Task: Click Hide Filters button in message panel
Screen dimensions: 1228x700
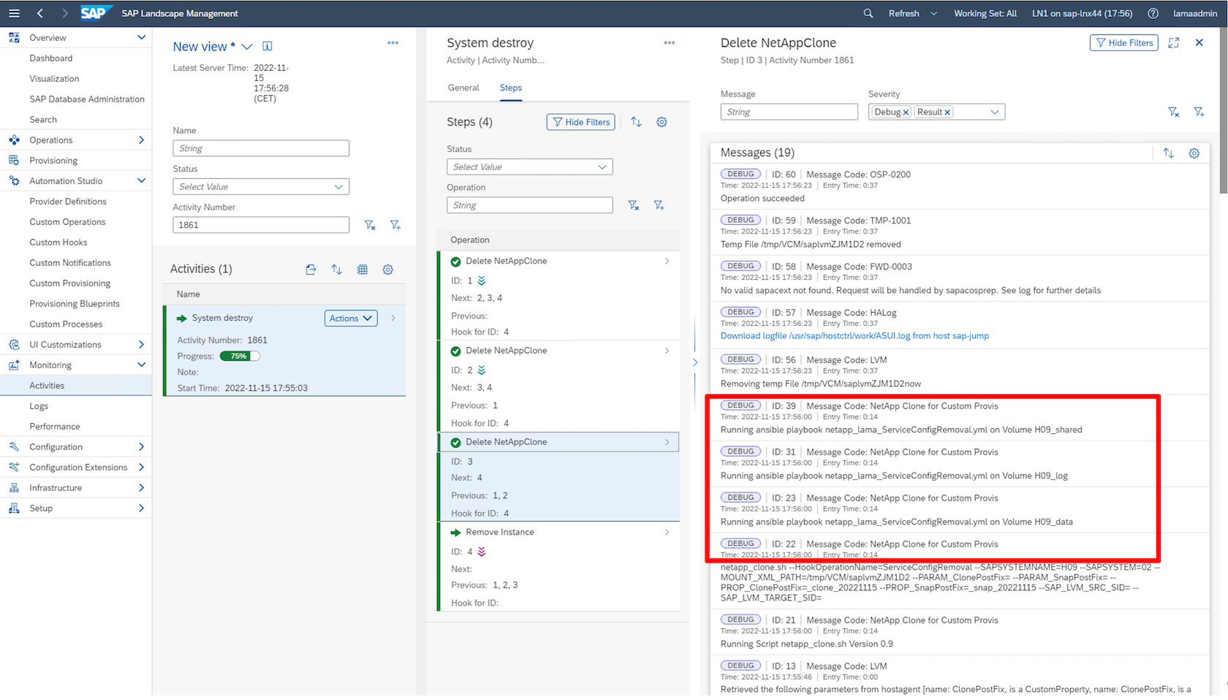Action: (1123, 43)
